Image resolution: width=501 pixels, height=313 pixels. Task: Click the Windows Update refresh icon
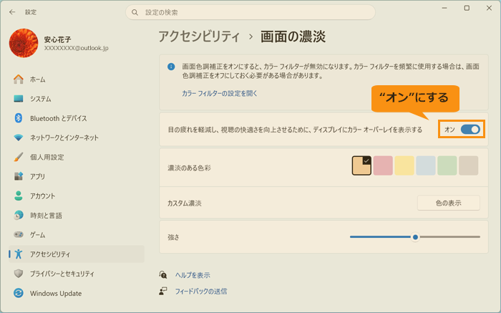(x=19, y=293)
